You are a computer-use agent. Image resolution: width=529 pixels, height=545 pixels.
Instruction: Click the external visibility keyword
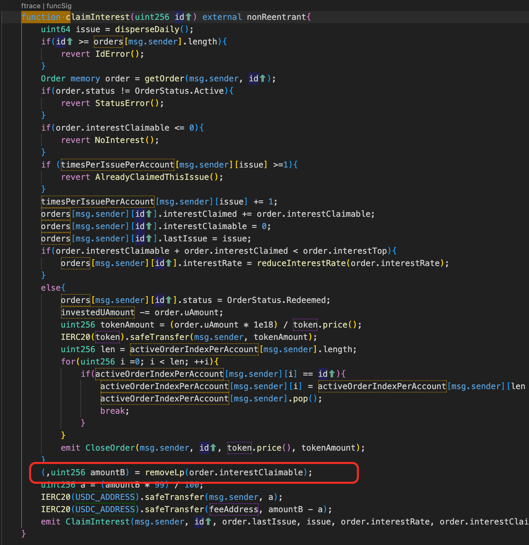(222, 17)
